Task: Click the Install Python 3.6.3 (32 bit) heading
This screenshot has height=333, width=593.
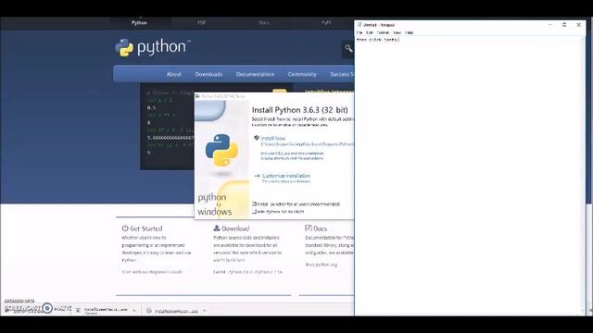Action: click(x=299, y=110)
